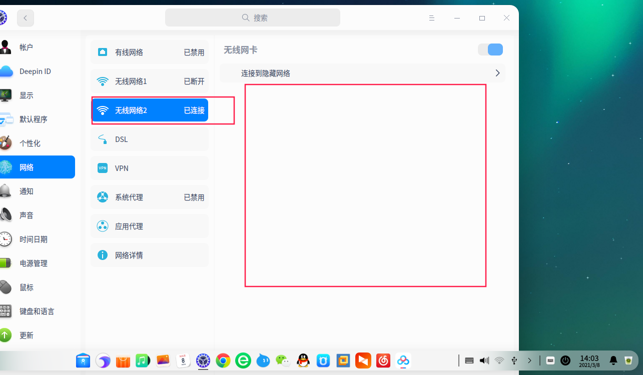
Task: Open the 帐户 settings module
Action: pos(38,47)
